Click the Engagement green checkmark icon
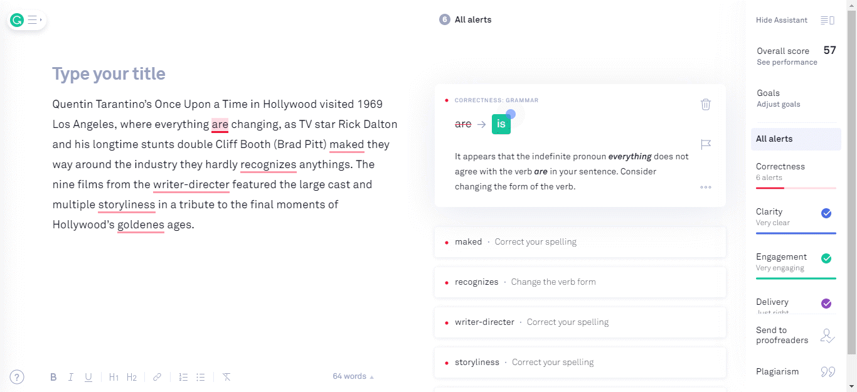The height and width of the screenshot is (392, 857). pos(826,258)
